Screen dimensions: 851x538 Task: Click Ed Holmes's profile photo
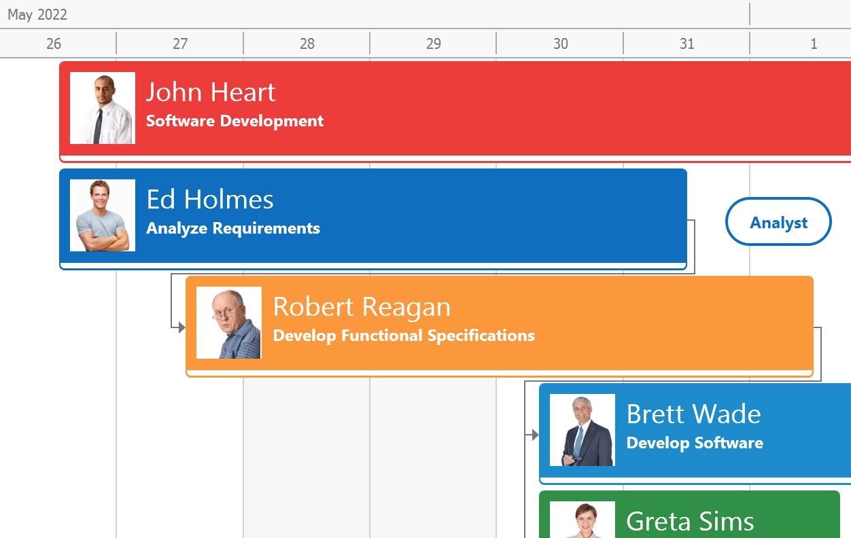(103, 215)
